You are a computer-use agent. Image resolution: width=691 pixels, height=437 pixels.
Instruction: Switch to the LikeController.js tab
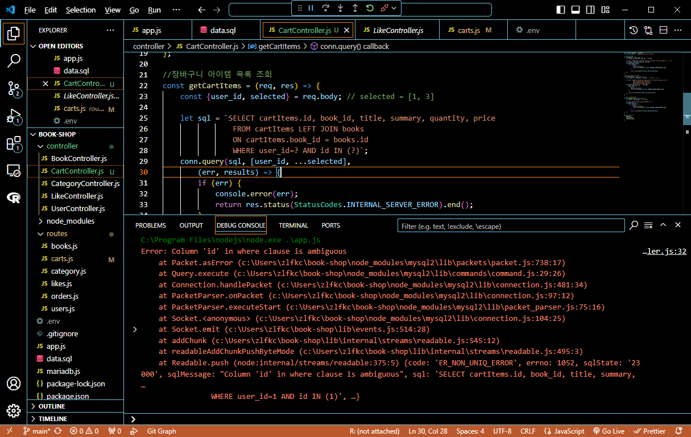(x=398, y=30)
